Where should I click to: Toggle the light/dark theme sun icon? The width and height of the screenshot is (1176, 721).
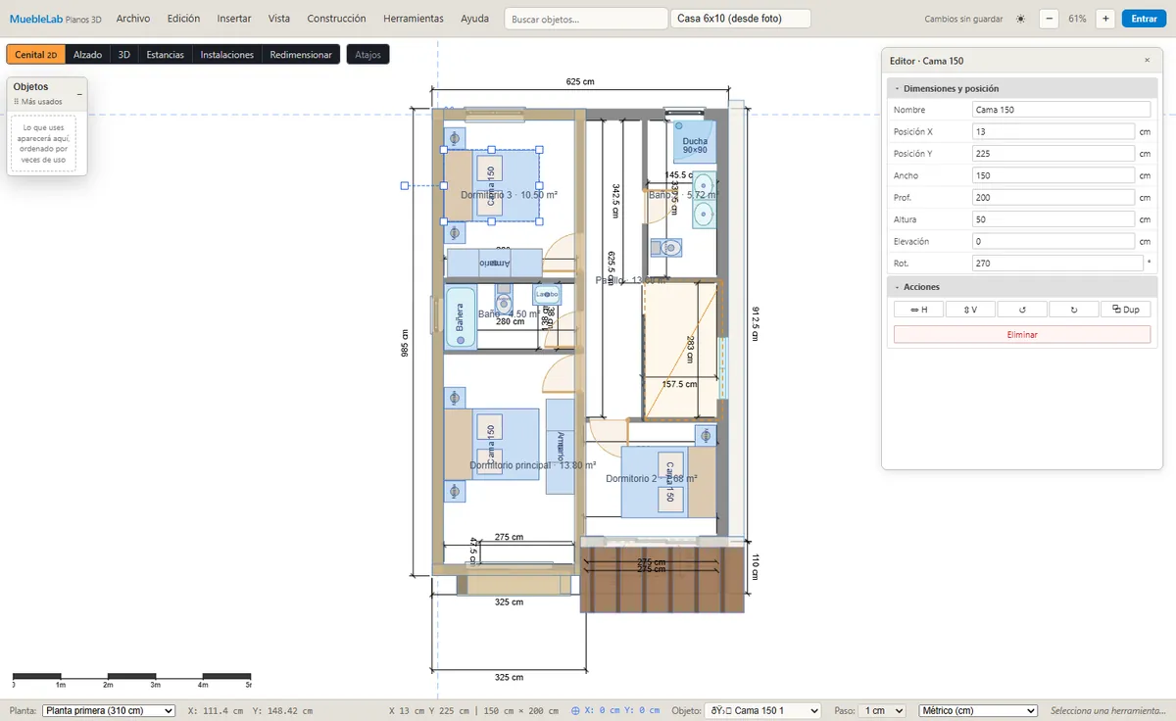click(x=1020, y=19)
